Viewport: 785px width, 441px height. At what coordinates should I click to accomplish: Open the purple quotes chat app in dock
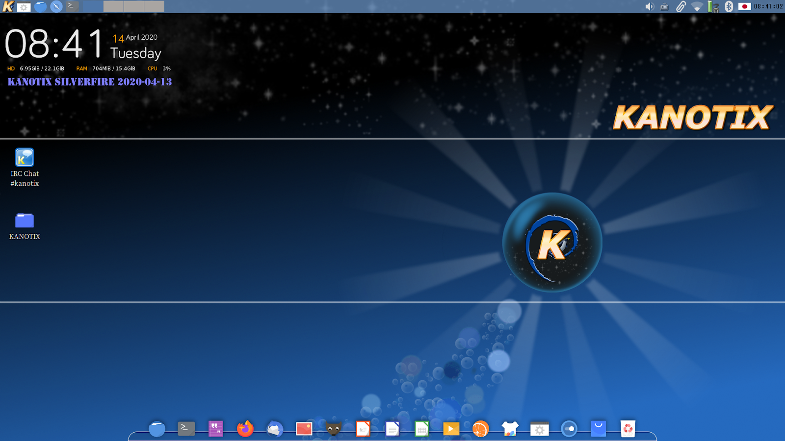[x=216, y=429]
